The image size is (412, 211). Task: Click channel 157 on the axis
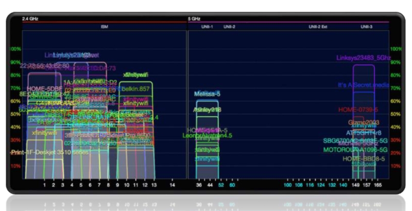(x=367, y=185)
